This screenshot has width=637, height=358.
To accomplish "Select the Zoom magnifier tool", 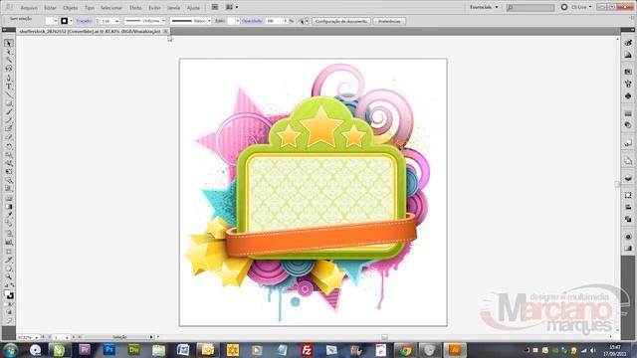I will 9,276.
